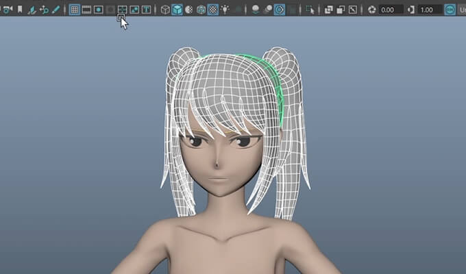466x274 pixels.
Task: Click the gamma value field
Action: tap(430, 10)
